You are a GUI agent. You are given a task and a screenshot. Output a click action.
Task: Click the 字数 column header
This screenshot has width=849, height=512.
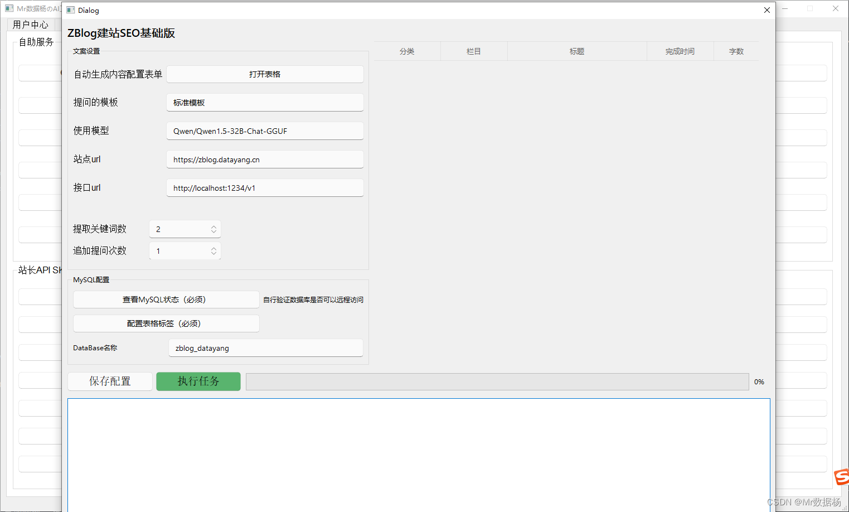pyautogui.click(x=736, y=51)
